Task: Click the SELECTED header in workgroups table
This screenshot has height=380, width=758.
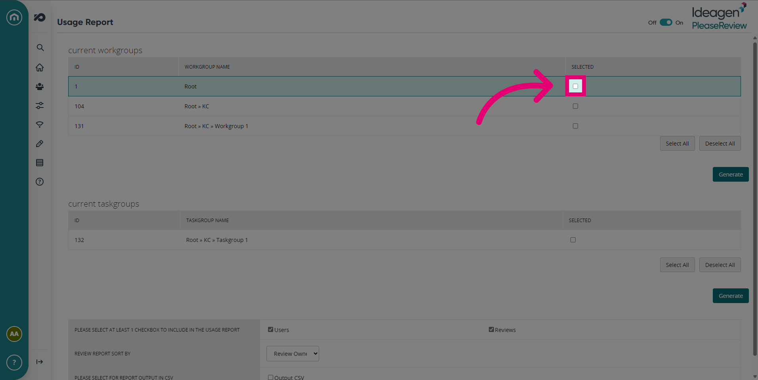Action: coord(582,67)
